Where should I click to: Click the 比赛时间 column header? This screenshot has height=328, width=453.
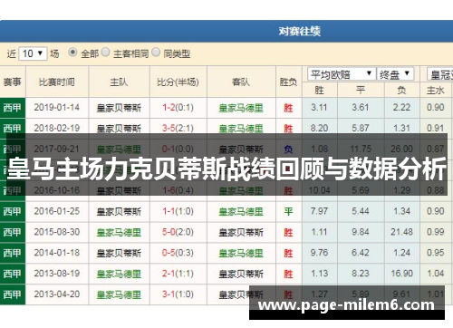[x=57, y=82]
